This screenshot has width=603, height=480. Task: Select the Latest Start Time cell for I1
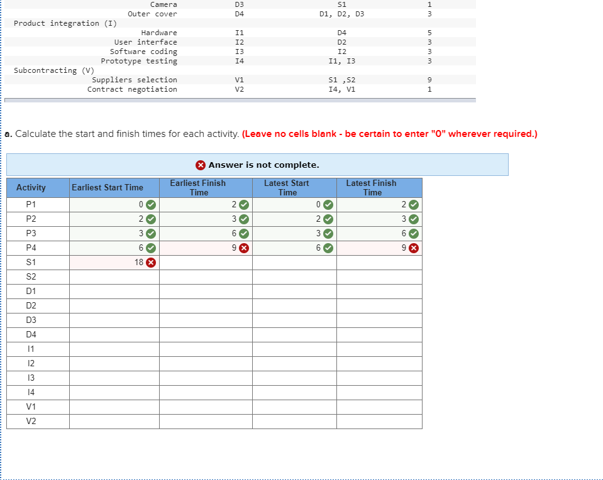click(x=294, y=349)
